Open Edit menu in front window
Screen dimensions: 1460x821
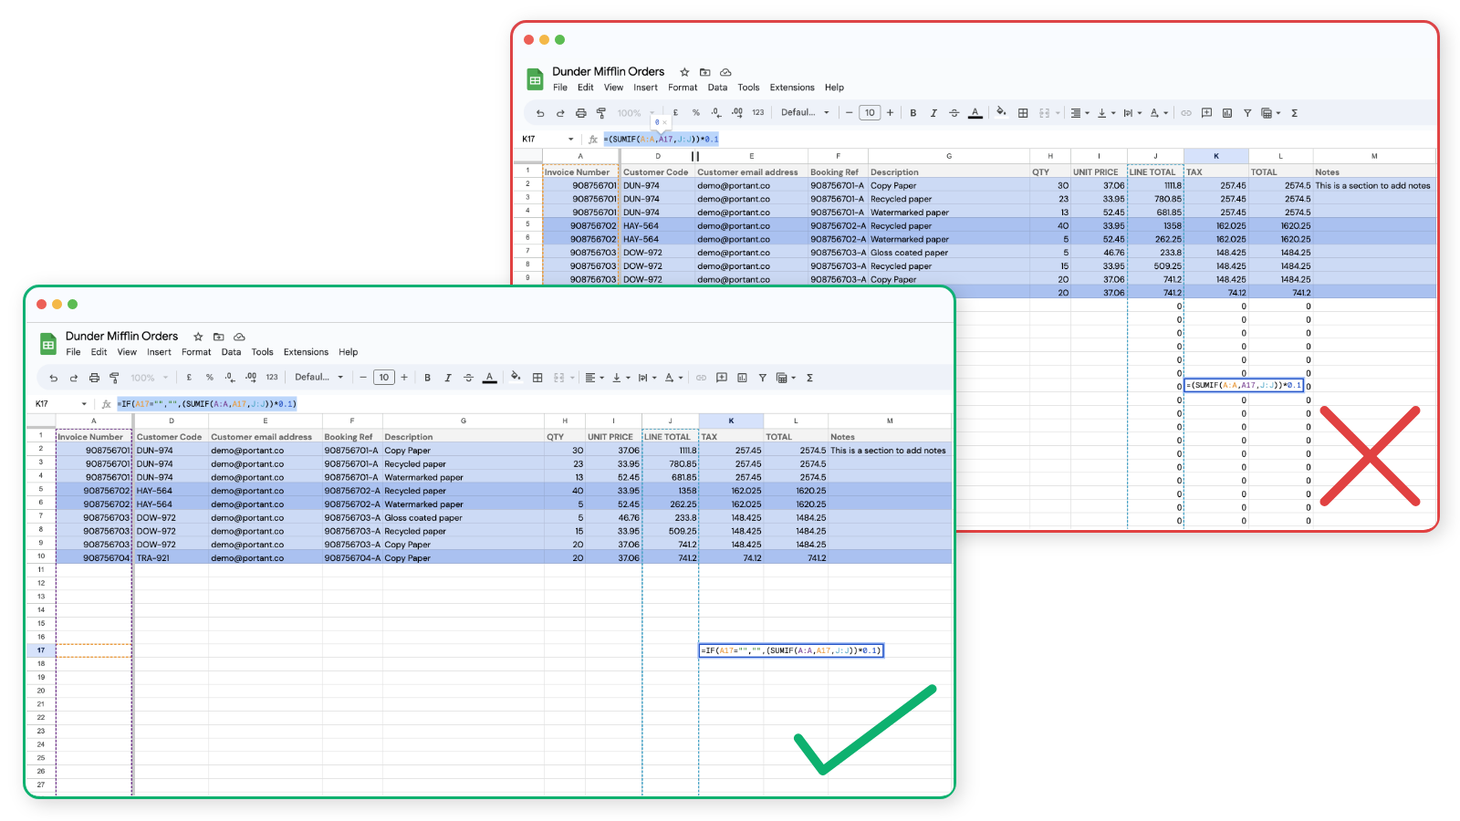(99, 352)
